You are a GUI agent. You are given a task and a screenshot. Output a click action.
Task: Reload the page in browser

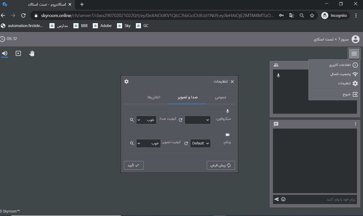click(x=23, y=16)
